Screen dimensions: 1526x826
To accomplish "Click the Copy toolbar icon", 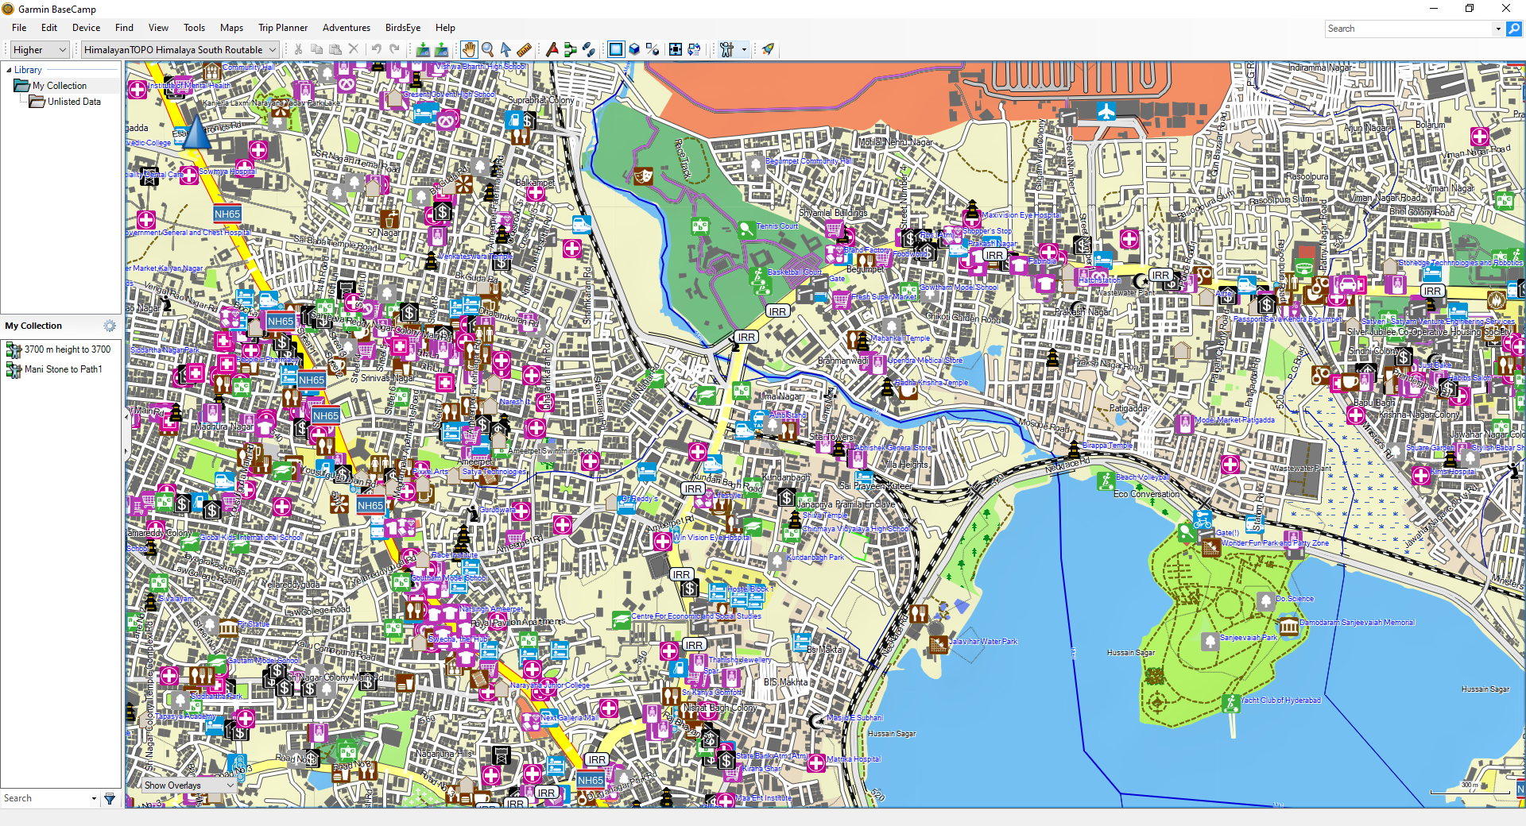I will (316, 49).
